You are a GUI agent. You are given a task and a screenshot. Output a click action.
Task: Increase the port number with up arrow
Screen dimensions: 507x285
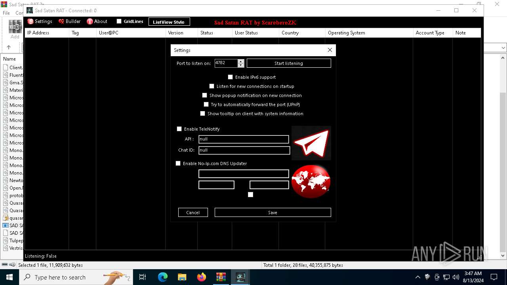[241, 61]
